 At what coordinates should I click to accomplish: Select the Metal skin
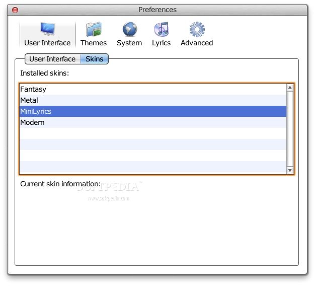click(x=153, y=100)
